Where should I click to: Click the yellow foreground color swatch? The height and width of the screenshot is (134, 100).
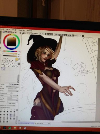pos(17,59)
